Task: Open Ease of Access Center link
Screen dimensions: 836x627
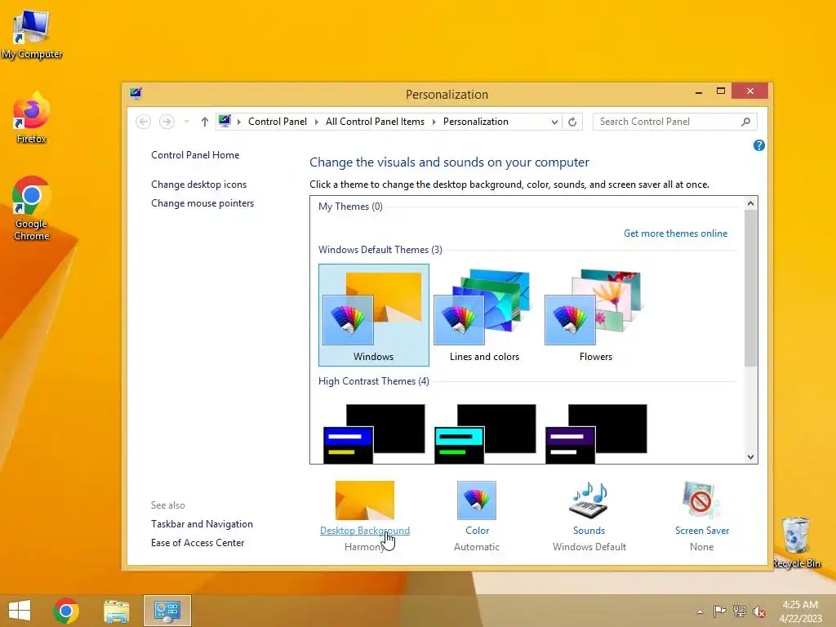Action: pyautogui.click(x=198, y=543)
